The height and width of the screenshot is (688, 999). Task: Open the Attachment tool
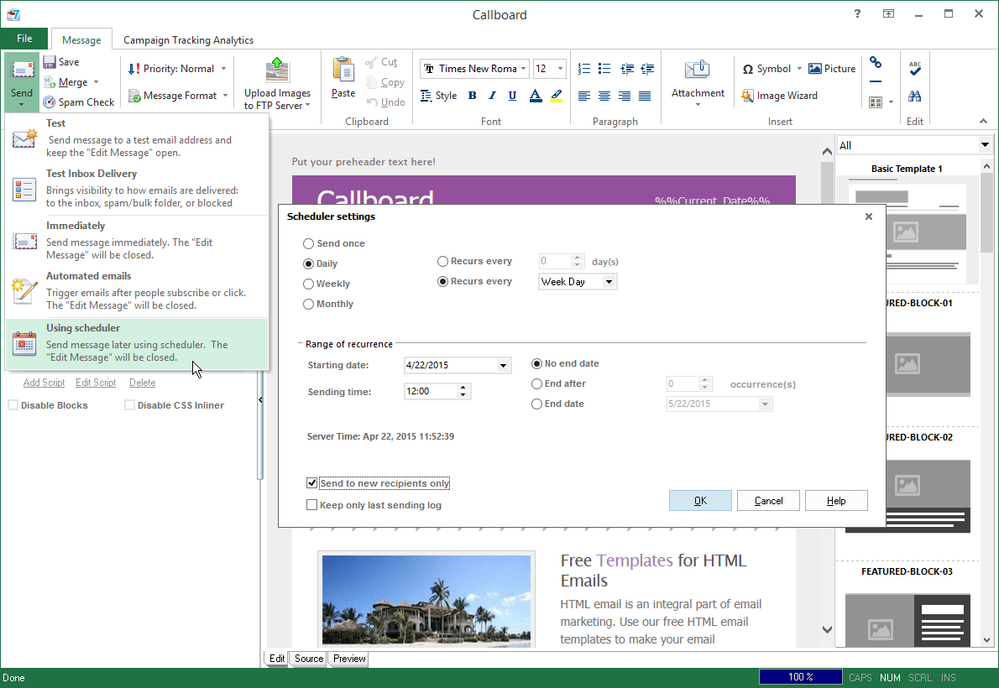(698, 71)
